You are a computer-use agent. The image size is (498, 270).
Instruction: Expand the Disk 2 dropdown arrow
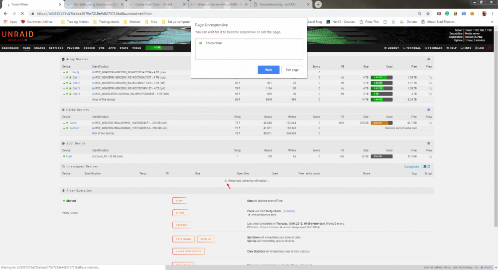click(x=64, y=83)
